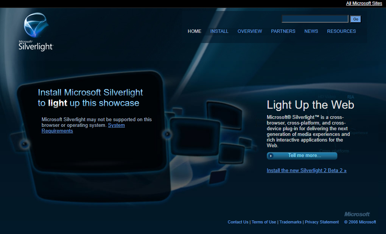Open the Trademarks footer link
The height and width of the screenshot is (234, 386).
[291, 222]
